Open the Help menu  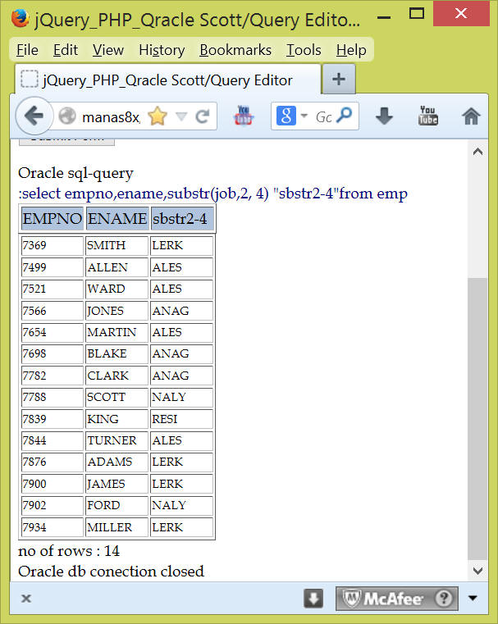point(351,50)
